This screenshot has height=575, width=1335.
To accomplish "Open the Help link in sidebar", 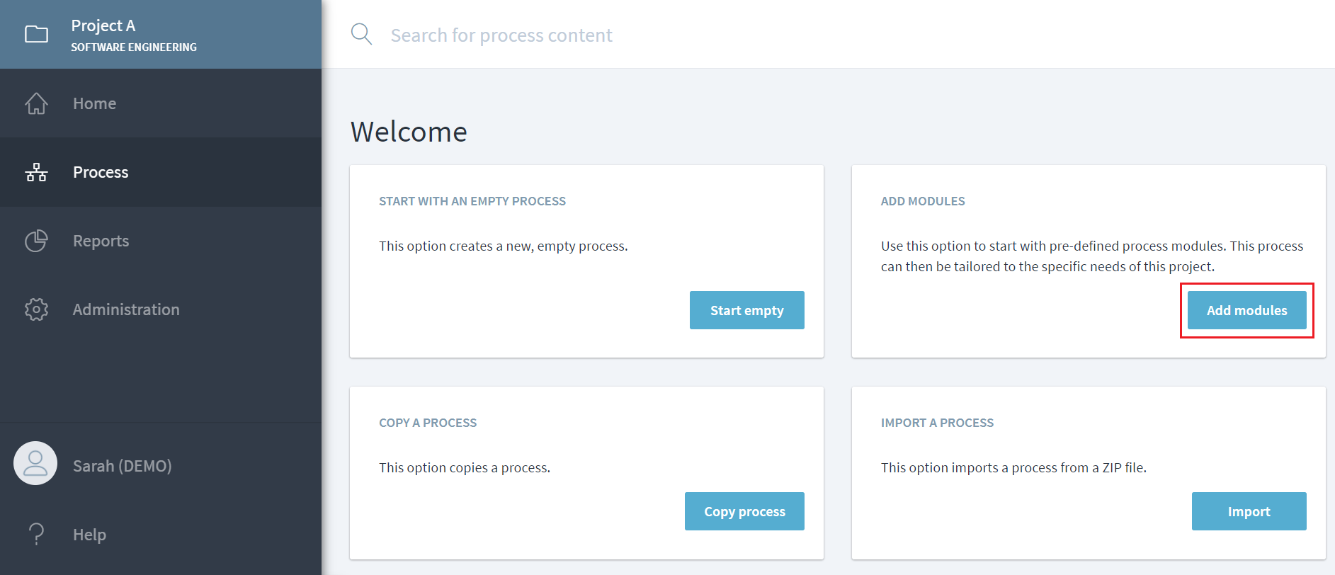I will point(89,535).
